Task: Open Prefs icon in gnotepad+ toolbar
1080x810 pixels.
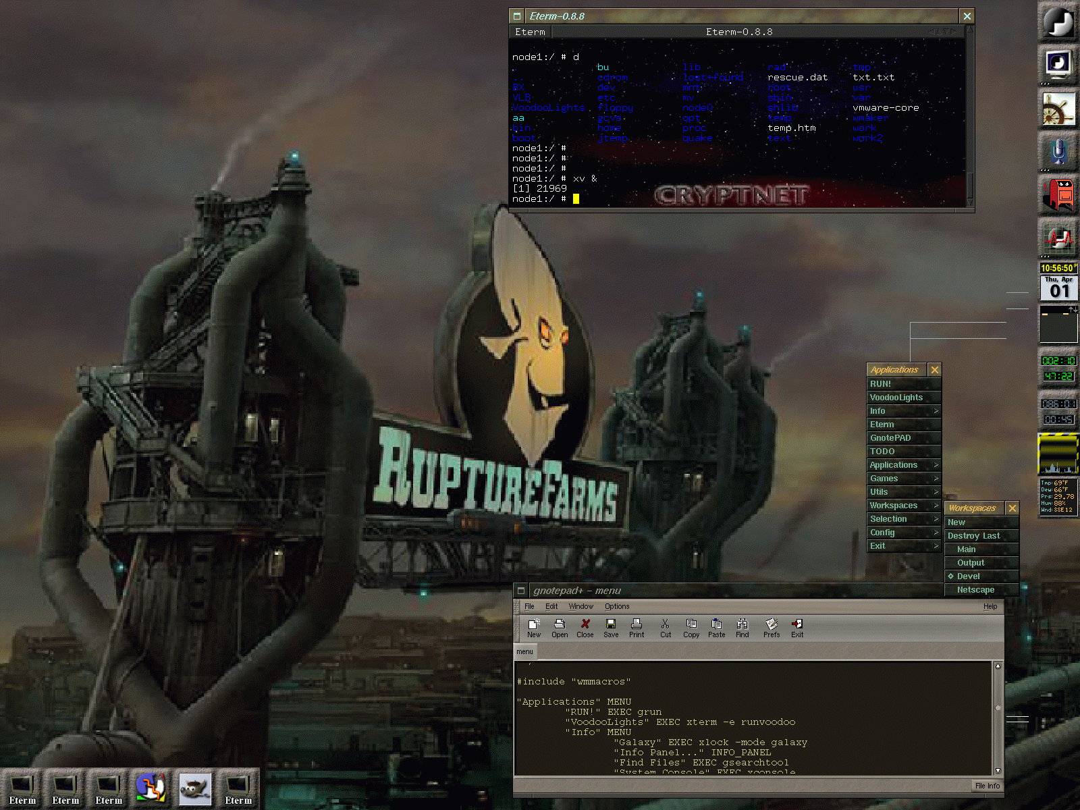Action: (x=772, y=628)
